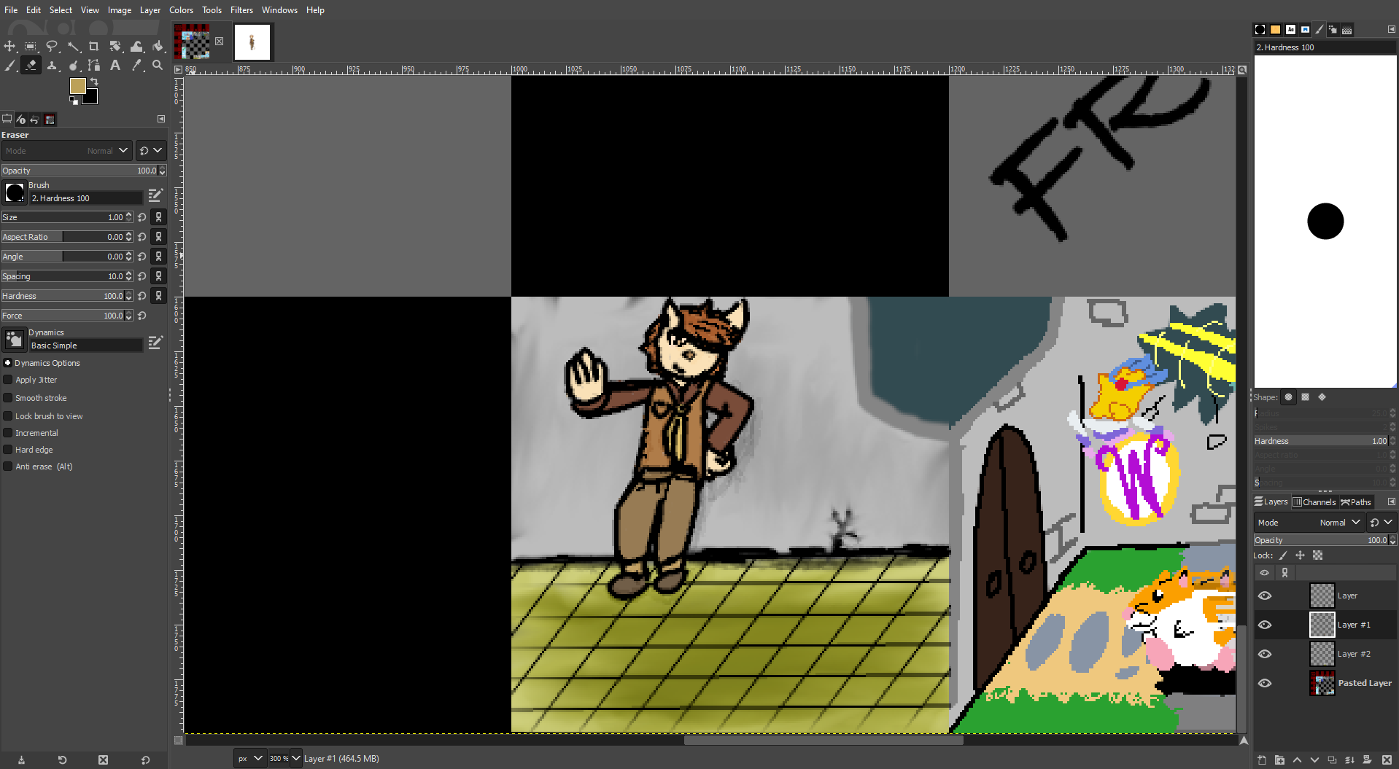Click the Basic Simple dynamics field
The width and height of the screenshot is (1399, 769).
click(x=85, y=346)
